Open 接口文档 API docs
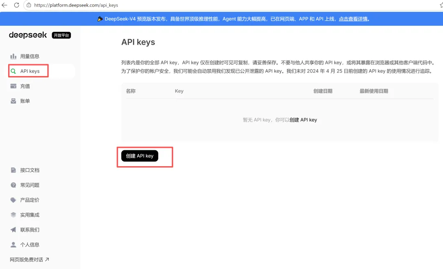 (x=30, y=170)
